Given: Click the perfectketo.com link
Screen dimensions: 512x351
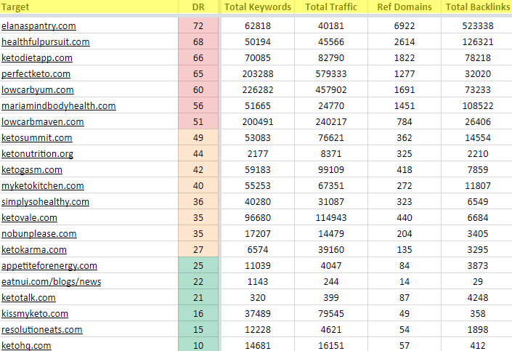Looking at the screenshot, I should (x=36, y=74).
